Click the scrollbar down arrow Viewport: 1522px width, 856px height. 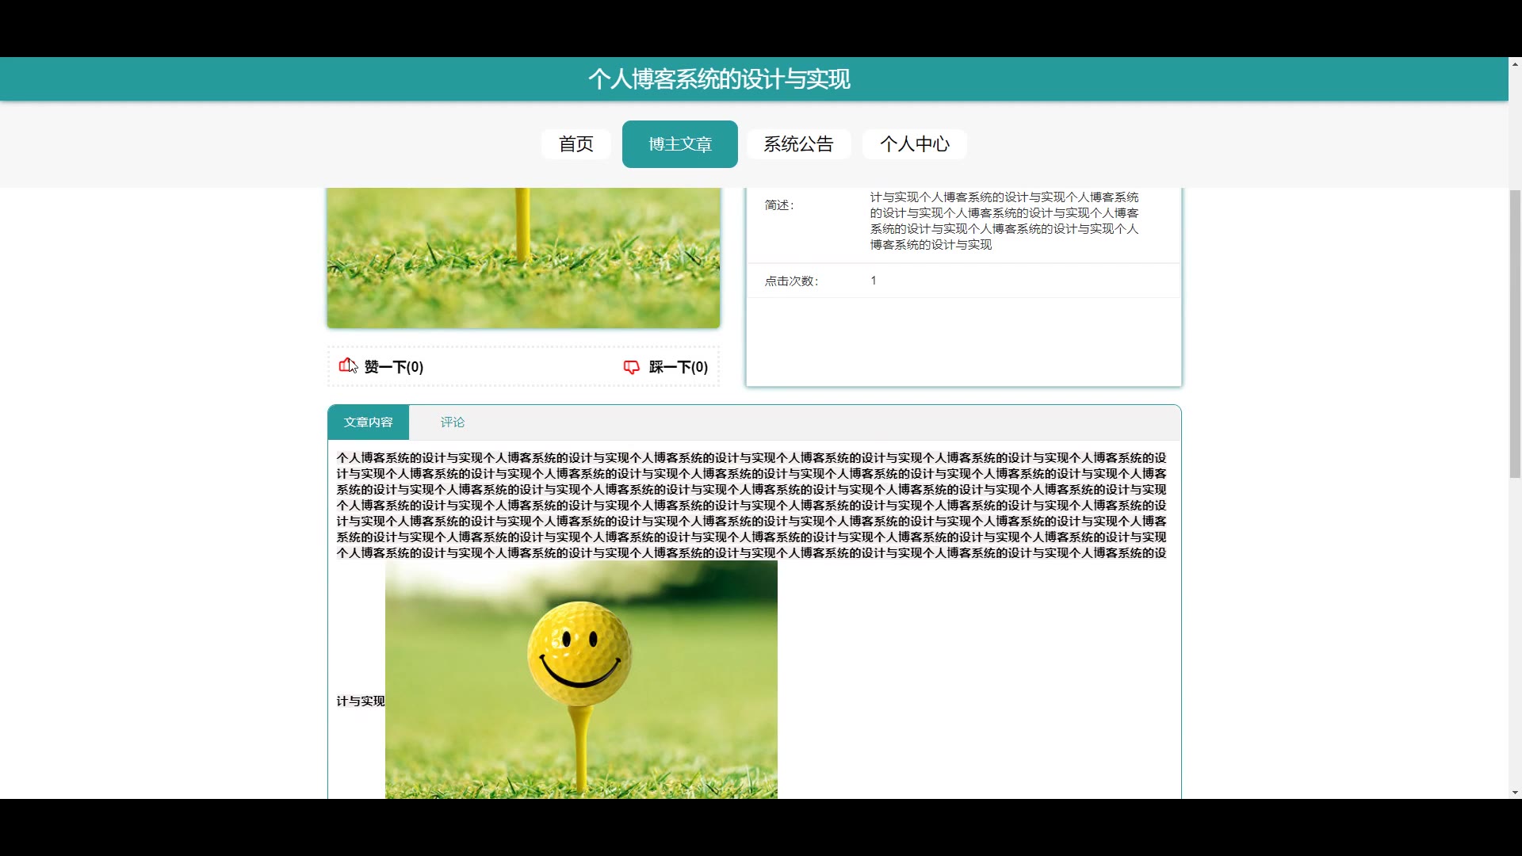click(x=1515, y=792)
